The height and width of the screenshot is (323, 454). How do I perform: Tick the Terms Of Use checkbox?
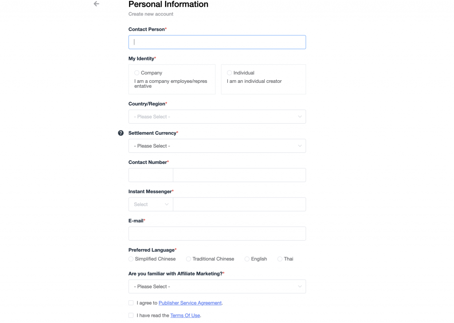pos(131,315)
